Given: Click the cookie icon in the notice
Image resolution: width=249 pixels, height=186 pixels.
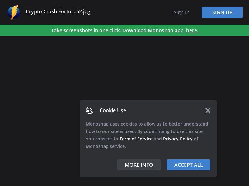Looking at the screenshot, I should 90,110.
